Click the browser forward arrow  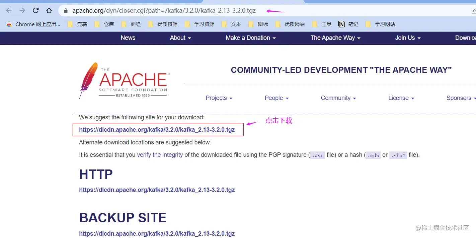[x=22, y=10]
